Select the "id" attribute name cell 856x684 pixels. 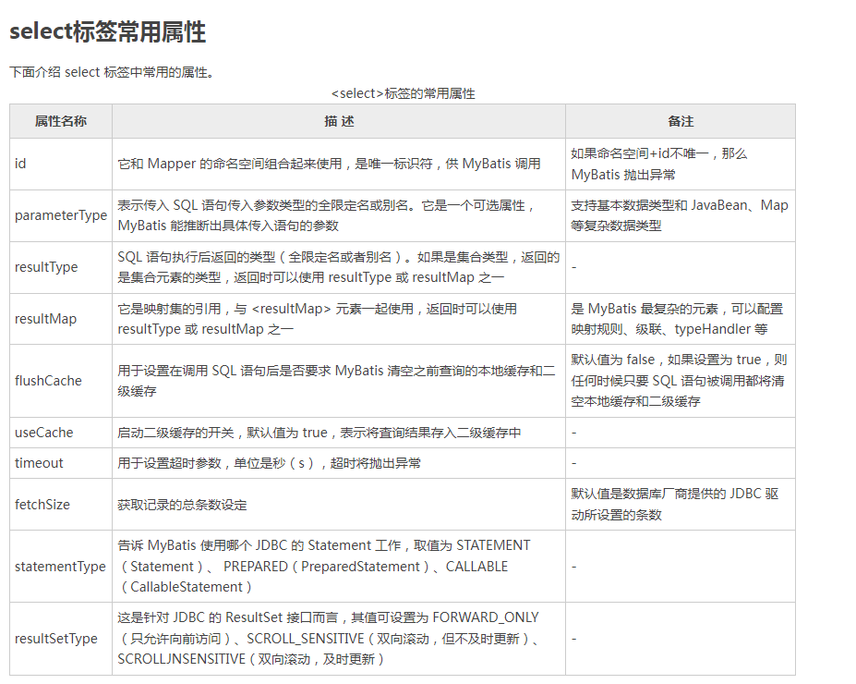click(x=61, y=164)
